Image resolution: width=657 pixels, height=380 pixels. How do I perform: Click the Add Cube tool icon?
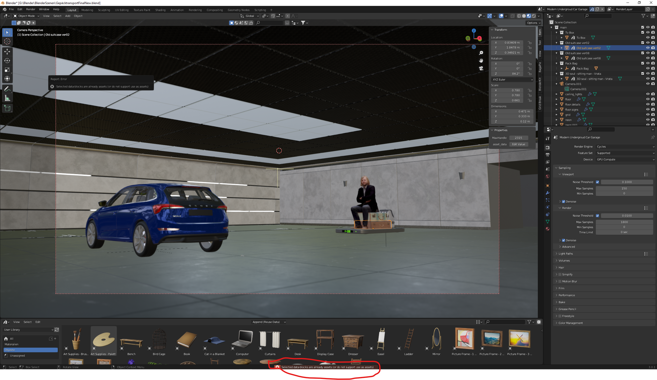click(x=7, y=108)
